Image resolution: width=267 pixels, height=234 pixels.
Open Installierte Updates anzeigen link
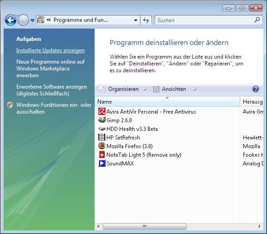(x=50, y=50)
